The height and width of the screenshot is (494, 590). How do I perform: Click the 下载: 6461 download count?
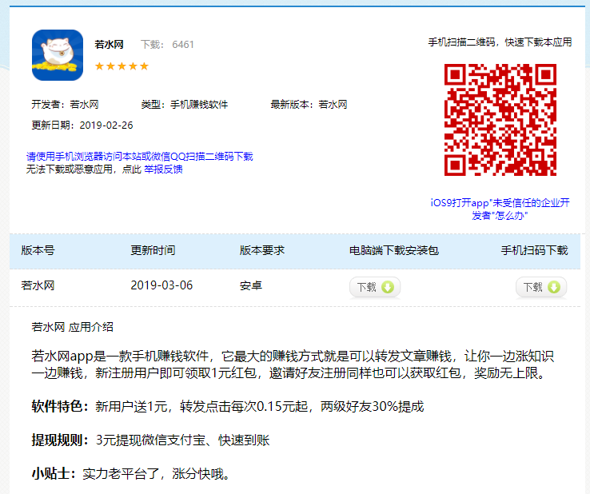(167, 45)
